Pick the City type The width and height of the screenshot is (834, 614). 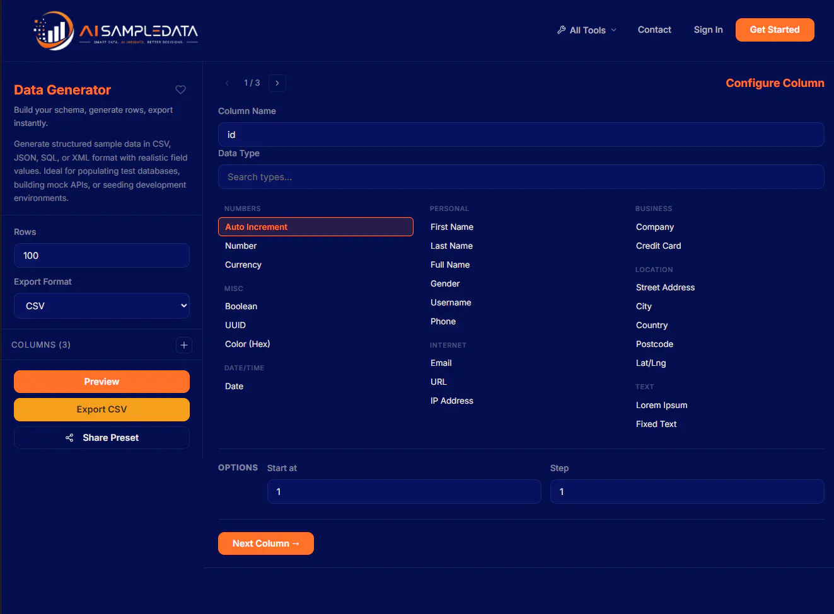tap(644, 307)
